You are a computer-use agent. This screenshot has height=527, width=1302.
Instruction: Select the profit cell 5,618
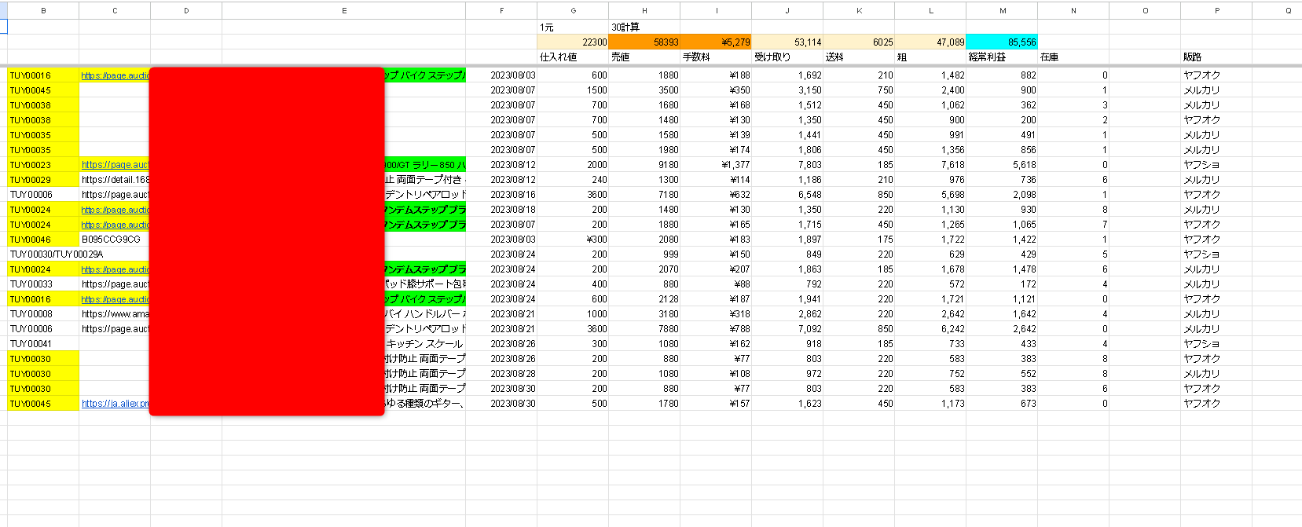point(1002,165)
